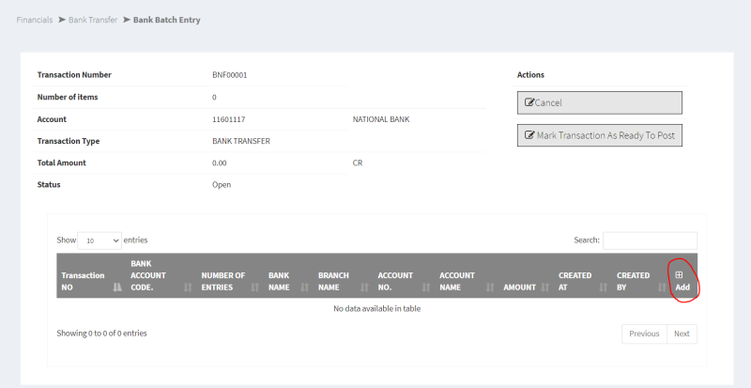This screenshot has width=751, height=388.
Task: Mark Transaction As Ready To Post
Action: click(x=600, y=135)
